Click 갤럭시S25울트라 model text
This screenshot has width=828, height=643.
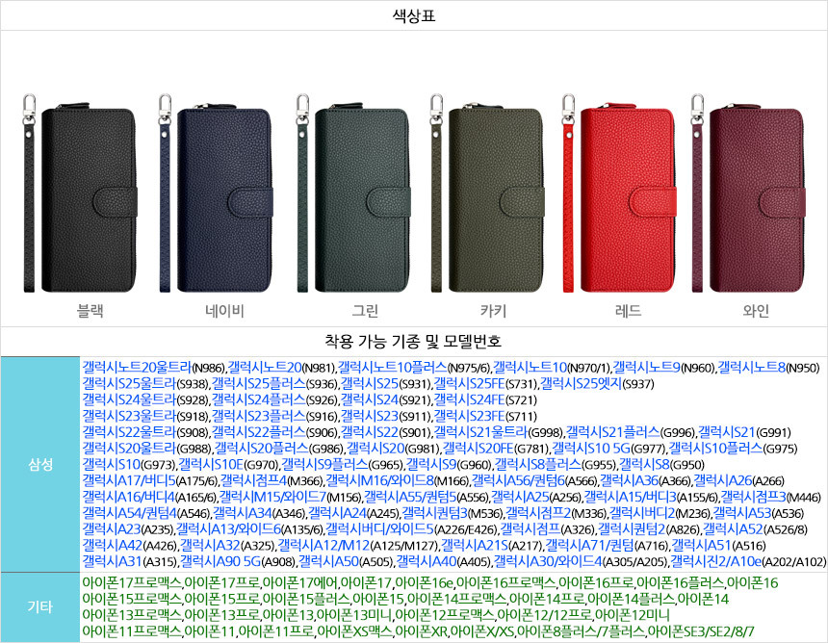point(129,383)
